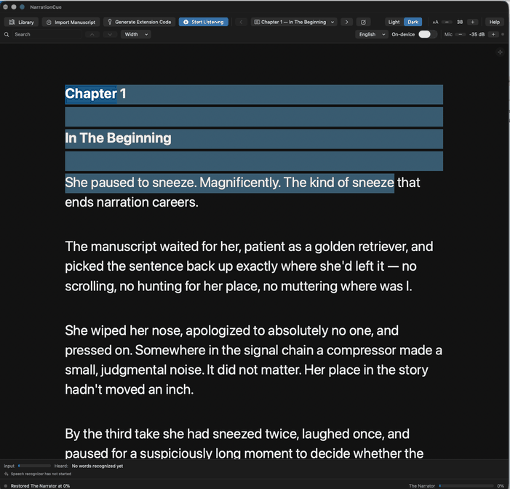Go to previous chapter arrow

click(x=241, y=22)
